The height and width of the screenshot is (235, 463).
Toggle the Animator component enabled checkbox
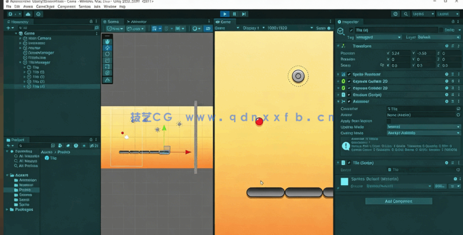tap(349, 102)
